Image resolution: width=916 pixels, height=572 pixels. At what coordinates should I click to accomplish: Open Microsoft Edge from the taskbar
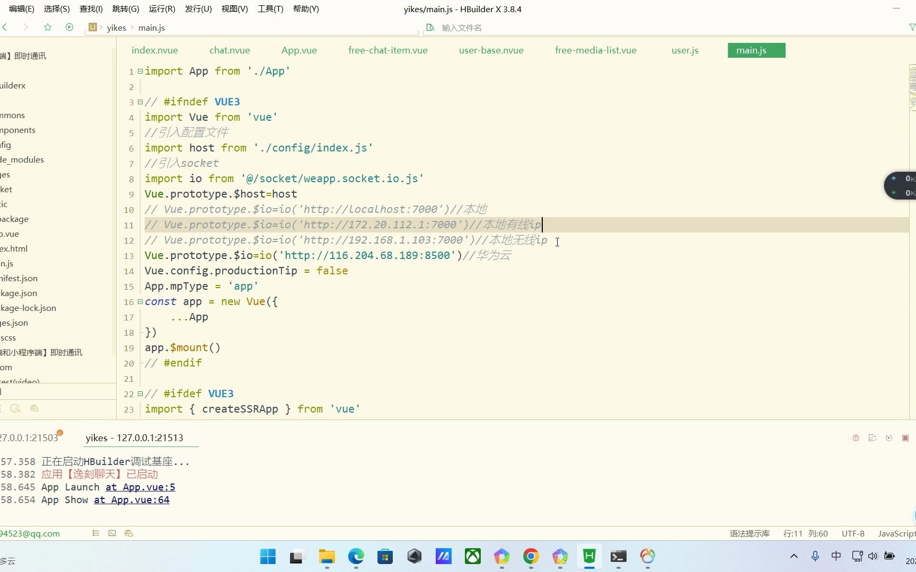[x=356, y=557]
